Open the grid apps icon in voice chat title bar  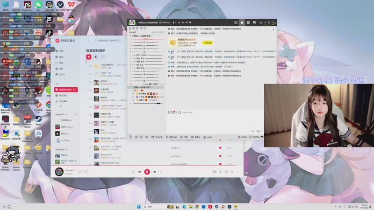248,22
